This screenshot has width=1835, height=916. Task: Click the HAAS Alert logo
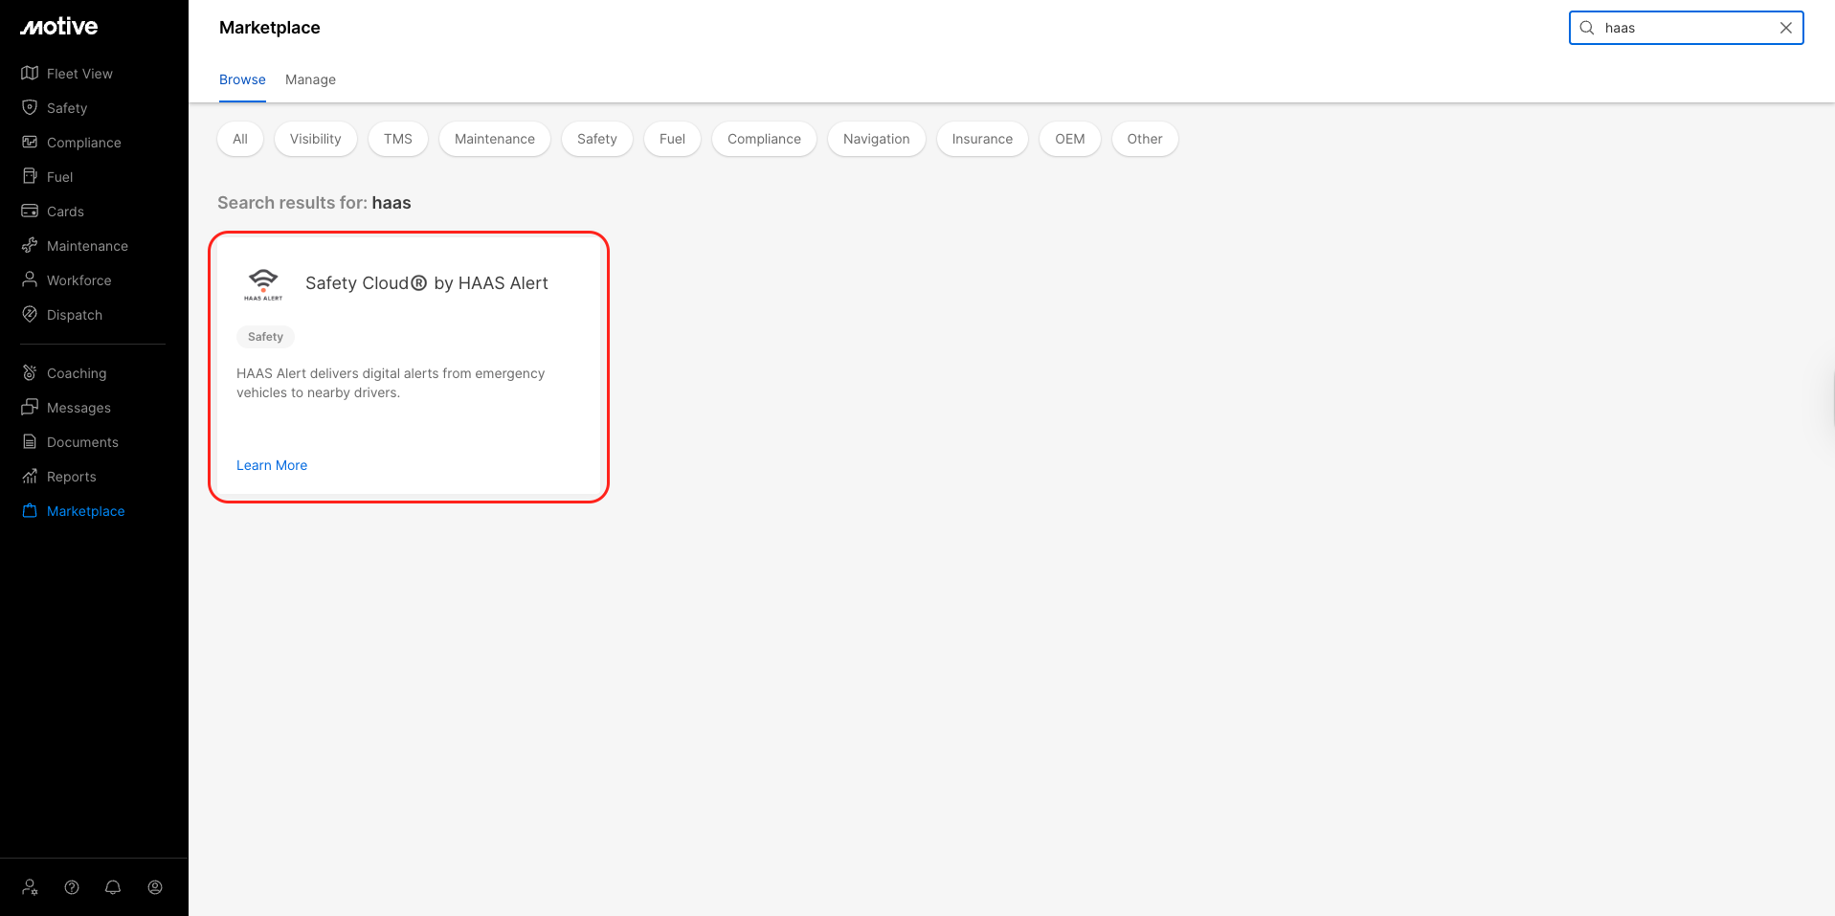click(x=263, y=284)
